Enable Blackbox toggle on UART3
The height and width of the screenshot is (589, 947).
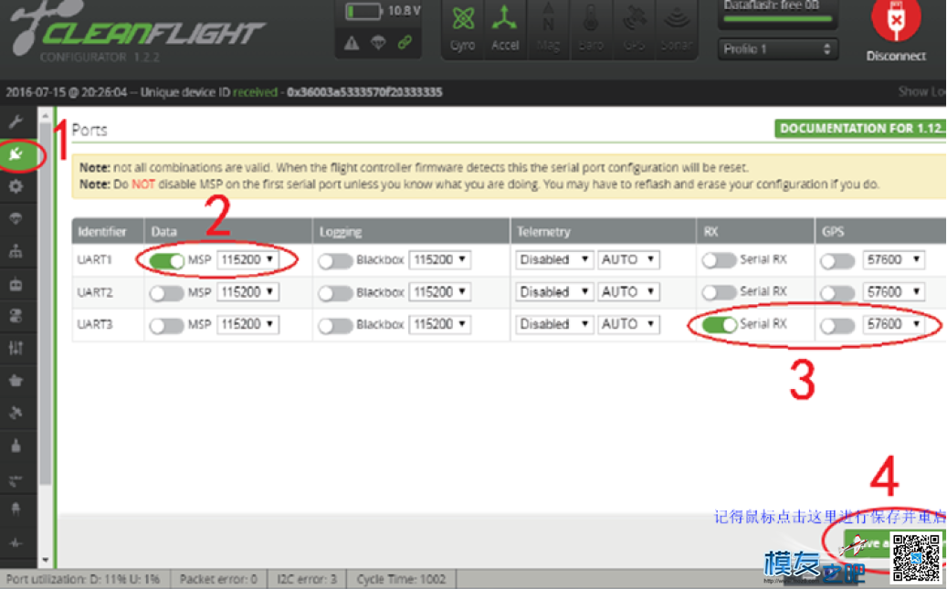click(x=335, y=325)
